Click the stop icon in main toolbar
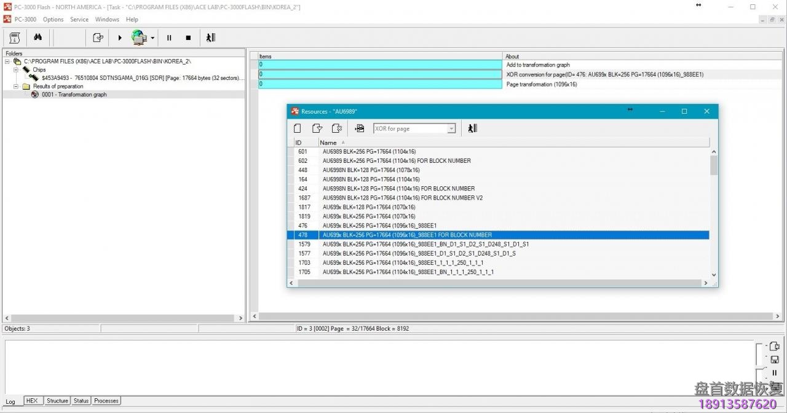This screenshot has height=413, width=787. click(188, 37)
